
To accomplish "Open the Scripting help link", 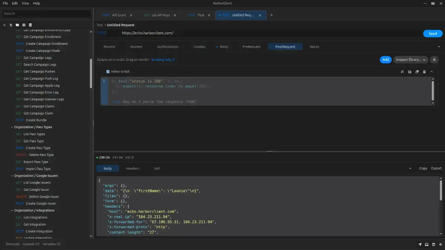I will click(x=163, y=60).
